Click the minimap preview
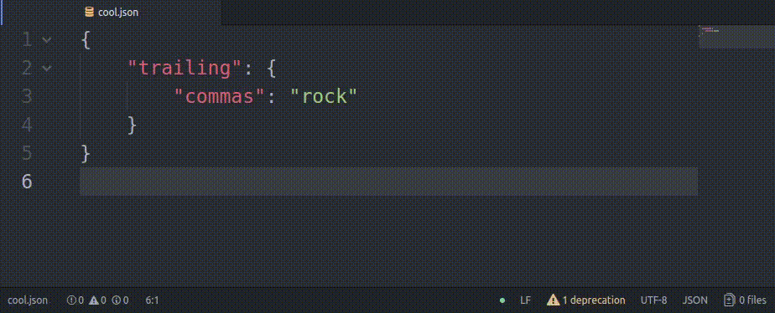 (736, 37)
